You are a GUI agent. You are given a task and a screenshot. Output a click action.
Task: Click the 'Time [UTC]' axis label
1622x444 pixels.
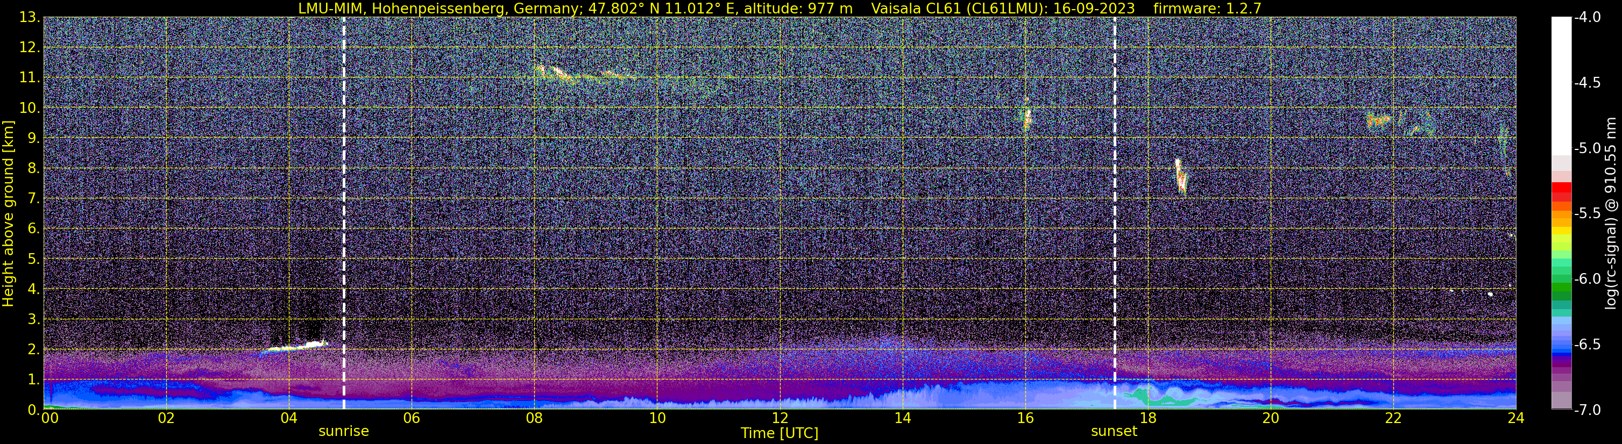780,433
